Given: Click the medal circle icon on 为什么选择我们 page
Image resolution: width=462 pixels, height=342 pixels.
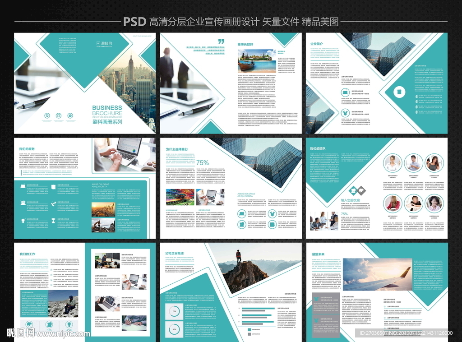Looking at the screenshot, I should 272,213.
